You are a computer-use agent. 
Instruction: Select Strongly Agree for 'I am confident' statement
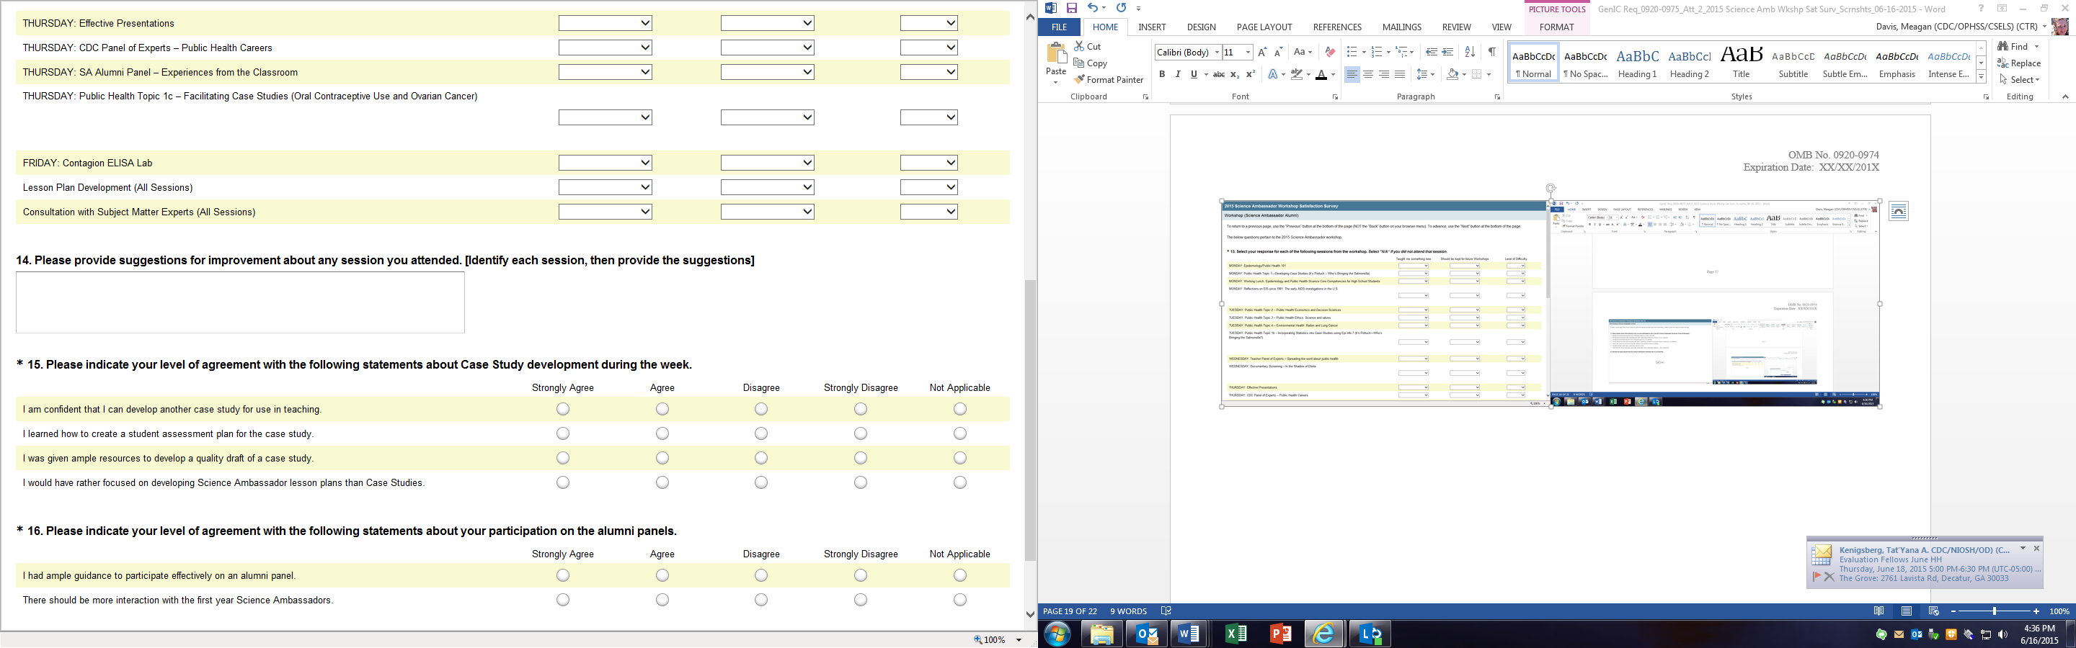click(562, 409)
